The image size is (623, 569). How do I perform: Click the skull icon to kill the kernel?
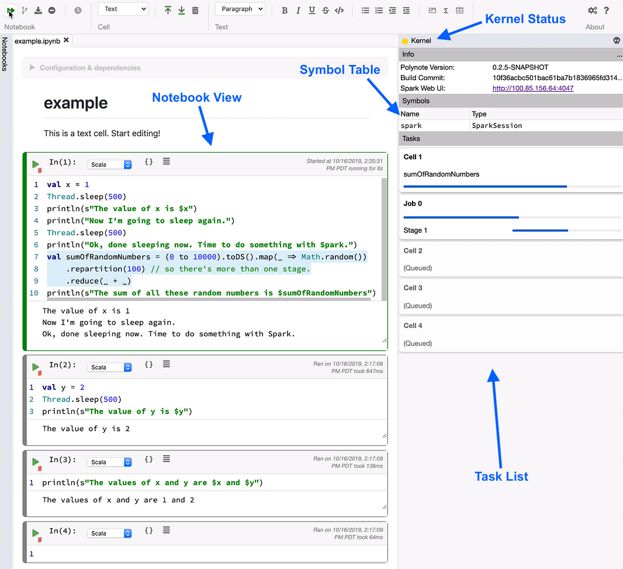[x=617, y=40]
